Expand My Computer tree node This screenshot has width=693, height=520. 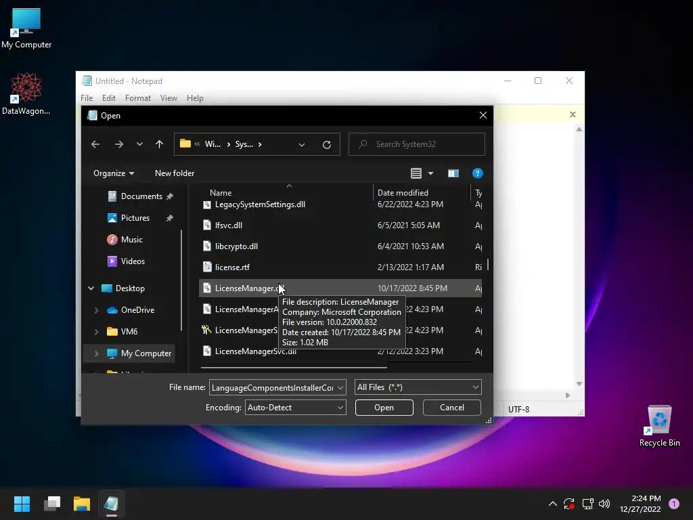click(x=96, y=353)
